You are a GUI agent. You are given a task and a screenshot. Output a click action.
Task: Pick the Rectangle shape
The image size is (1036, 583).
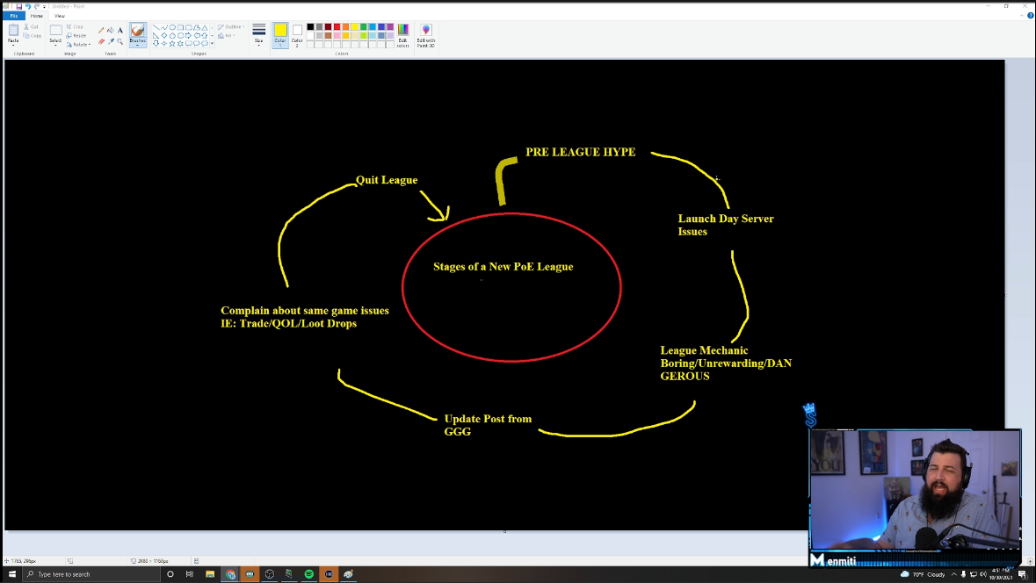pos(180,28)
